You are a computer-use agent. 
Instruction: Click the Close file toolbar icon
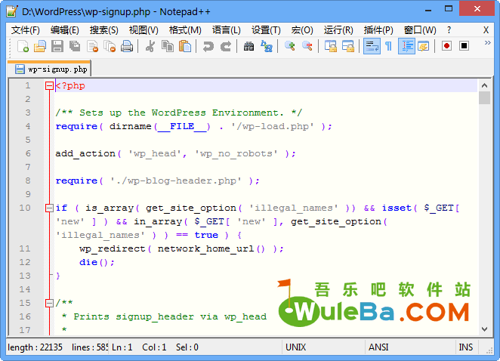click(92, 46)
